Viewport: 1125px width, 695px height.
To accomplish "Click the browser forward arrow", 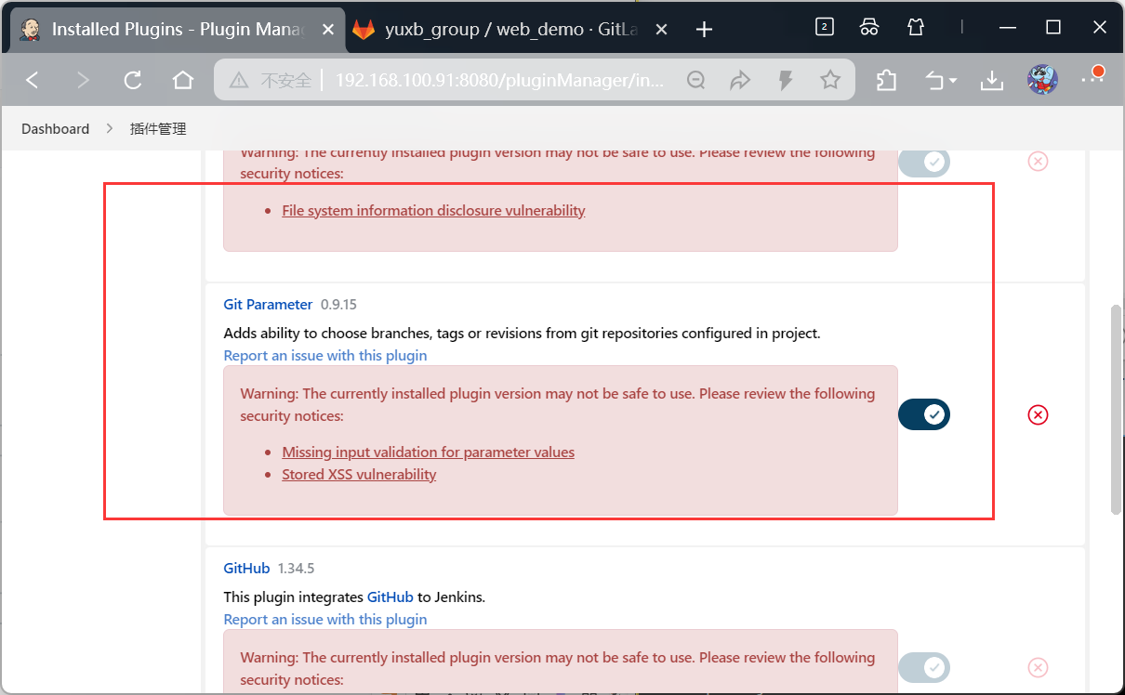I will (x=83, y=81).
